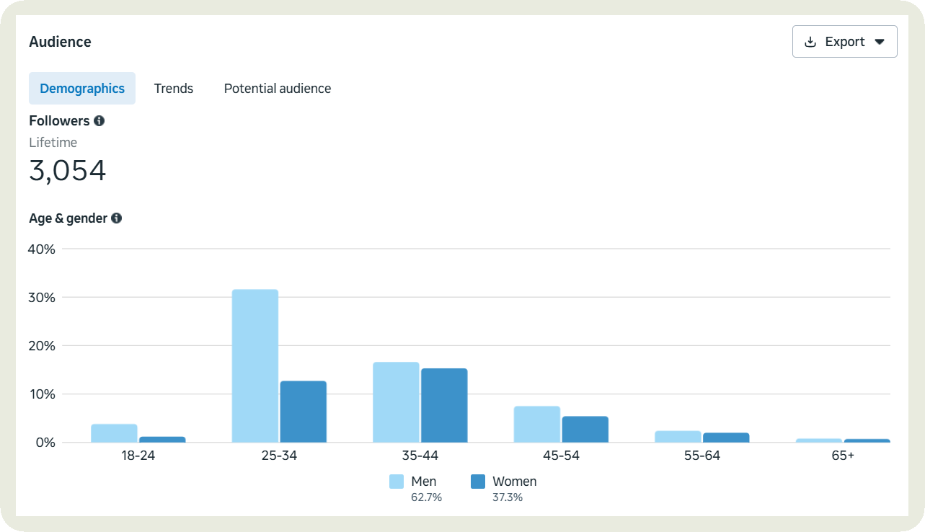Toggle Women series via its legend marker
The height and width of the screenshot is (532, 925).
[x=477, y=481]
